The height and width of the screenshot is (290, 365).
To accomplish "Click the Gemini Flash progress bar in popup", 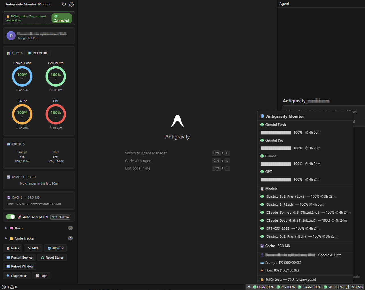I will click(x=276, y=132).
